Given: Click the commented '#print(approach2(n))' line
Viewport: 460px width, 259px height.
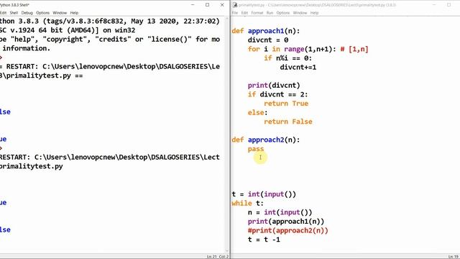Looking at the screenshot, I should (288, 231).
